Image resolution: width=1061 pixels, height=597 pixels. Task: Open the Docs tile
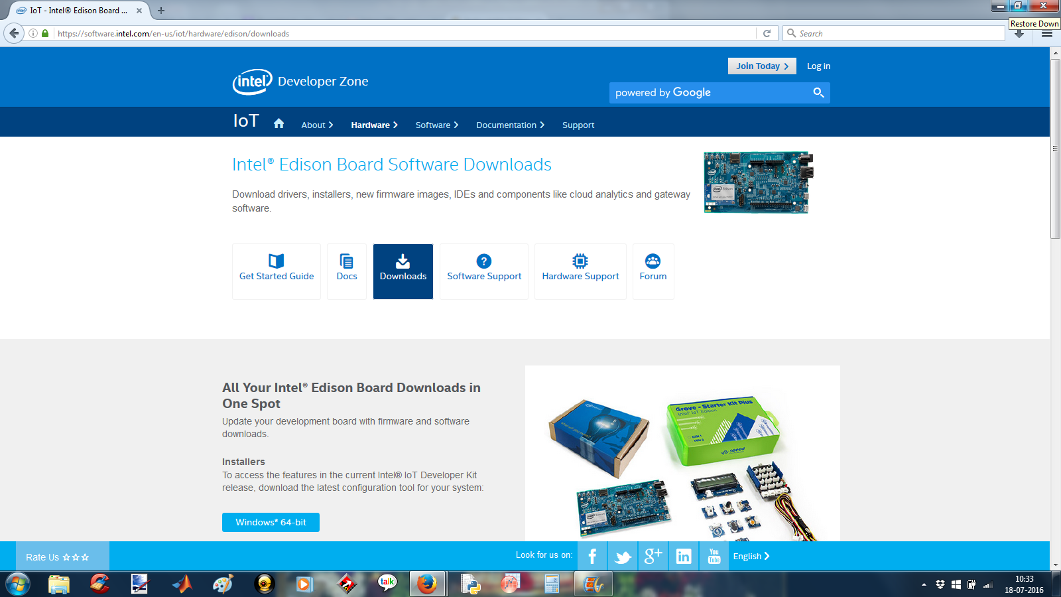[347, 271]
